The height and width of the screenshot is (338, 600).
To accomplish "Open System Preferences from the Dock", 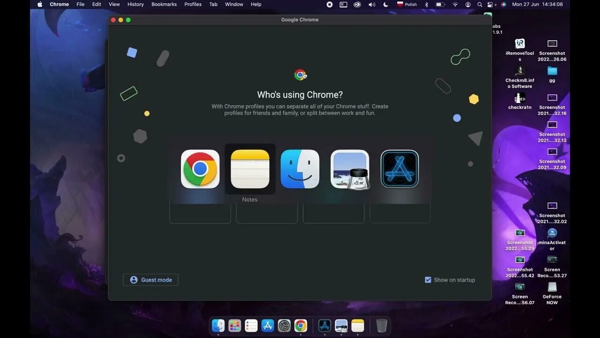I will tap(284, 325).
